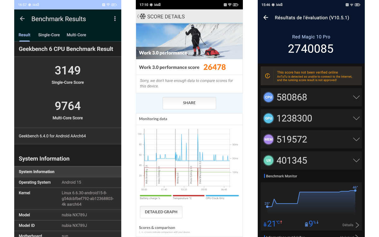Expand the GPU score chevron

coord(356,118)
